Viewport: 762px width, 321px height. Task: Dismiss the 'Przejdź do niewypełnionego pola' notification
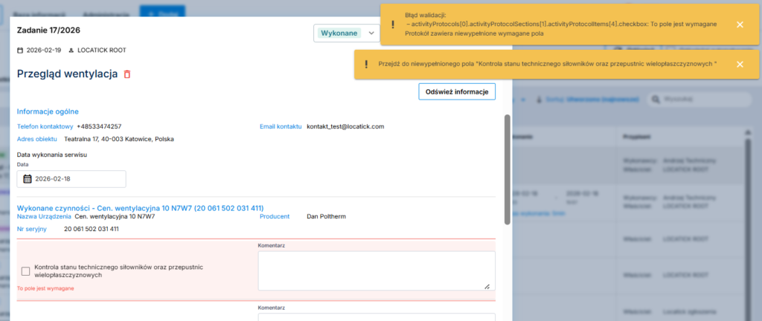(x=739, y=64)
